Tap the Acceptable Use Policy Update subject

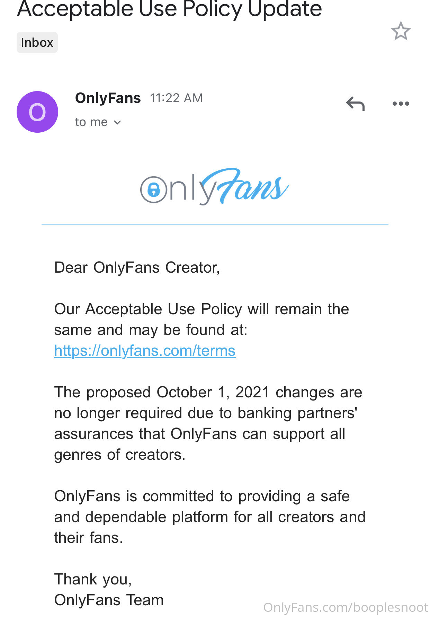pyautogui.click(x=170, y=9)
